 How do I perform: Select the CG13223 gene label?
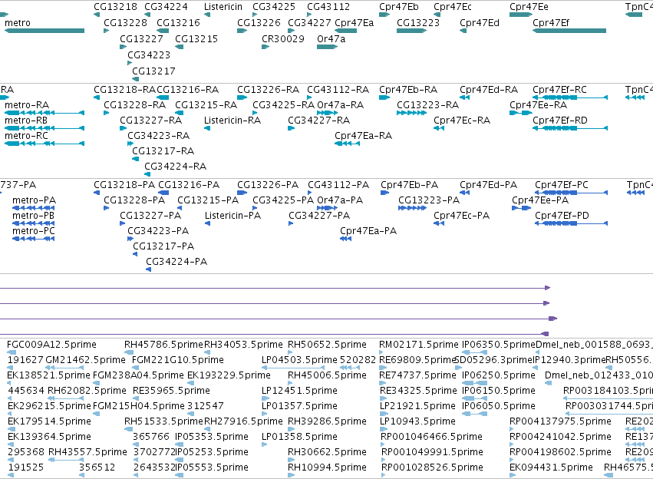tap(418, 23)
